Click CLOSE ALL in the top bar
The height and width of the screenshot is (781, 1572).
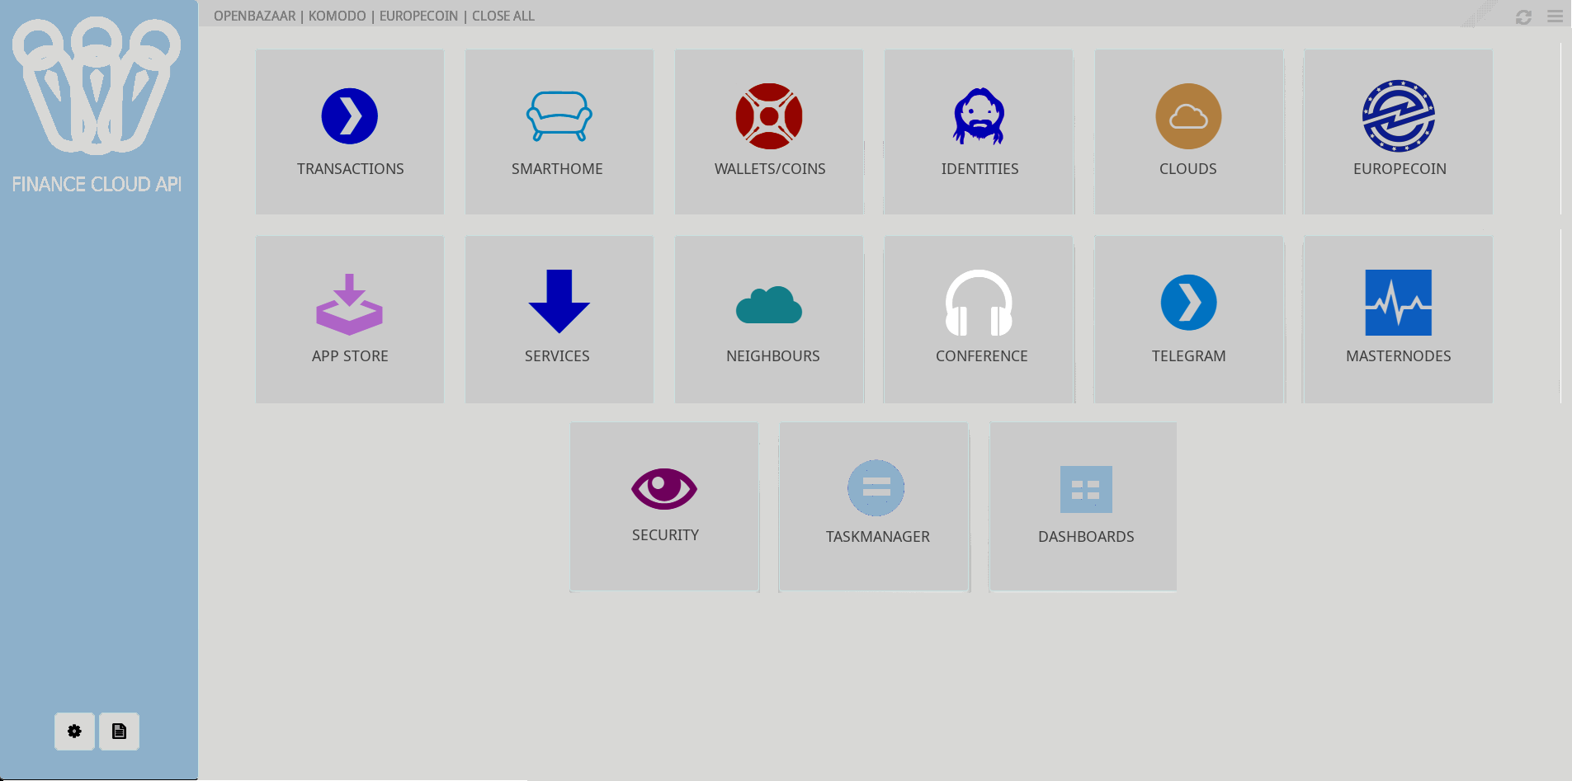coord(503,16)
